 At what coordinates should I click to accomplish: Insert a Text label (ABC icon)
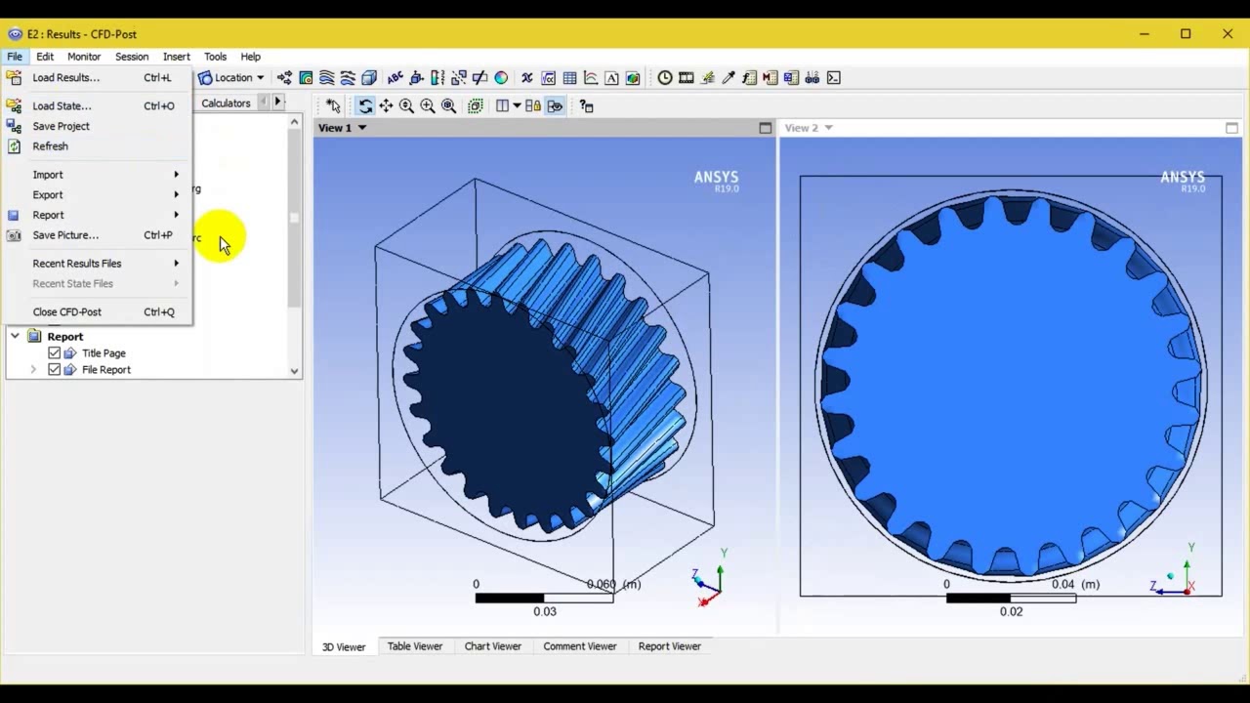pos(396,78)
